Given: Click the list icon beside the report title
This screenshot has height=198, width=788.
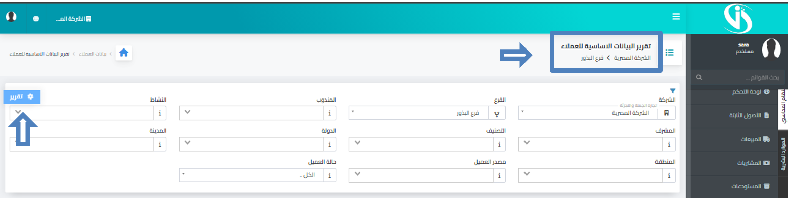Looking at the screenshot, I should pyautogui.click(x=670, y=53).
